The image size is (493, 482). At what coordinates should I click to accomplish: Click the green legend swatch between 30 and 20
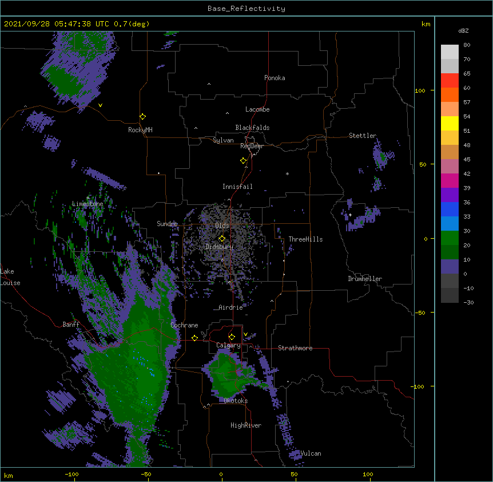[x=450, y=238]
